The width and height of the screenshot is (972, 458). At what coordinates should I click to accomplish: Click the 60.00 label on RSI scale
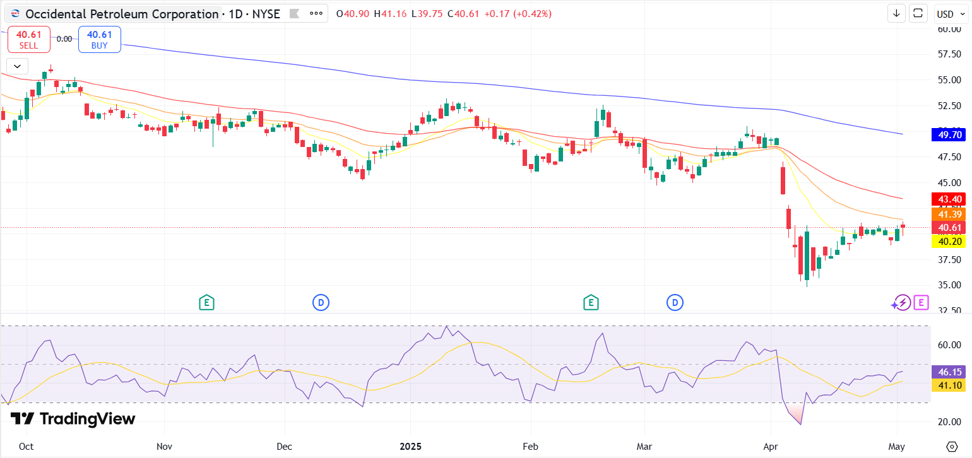[949, 344]
